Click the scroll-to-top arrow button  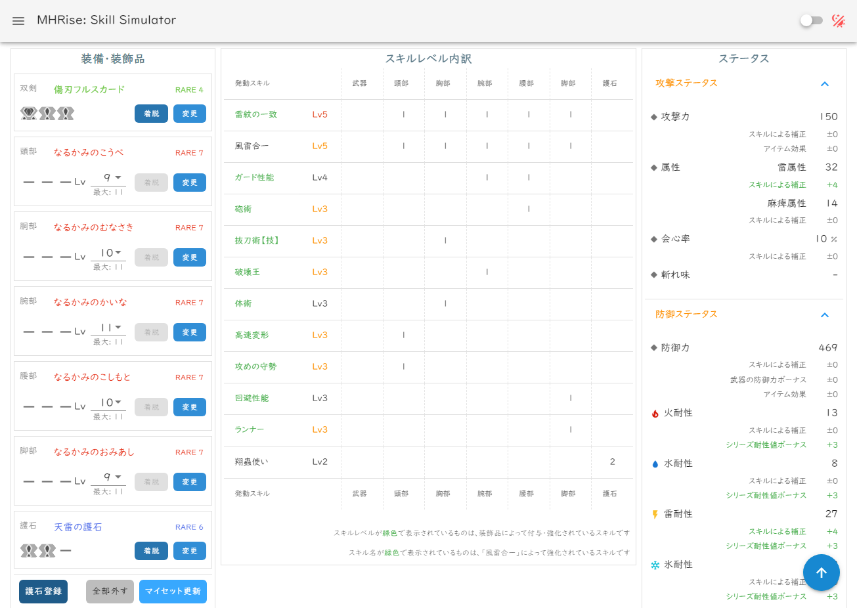coord(821,573)
